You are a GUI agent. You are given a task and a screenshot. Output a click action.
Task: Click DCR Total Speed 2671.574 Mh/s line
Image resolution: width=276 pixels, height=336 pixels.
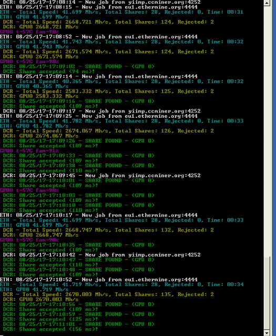pyautogui.click(x=108, y=52)
